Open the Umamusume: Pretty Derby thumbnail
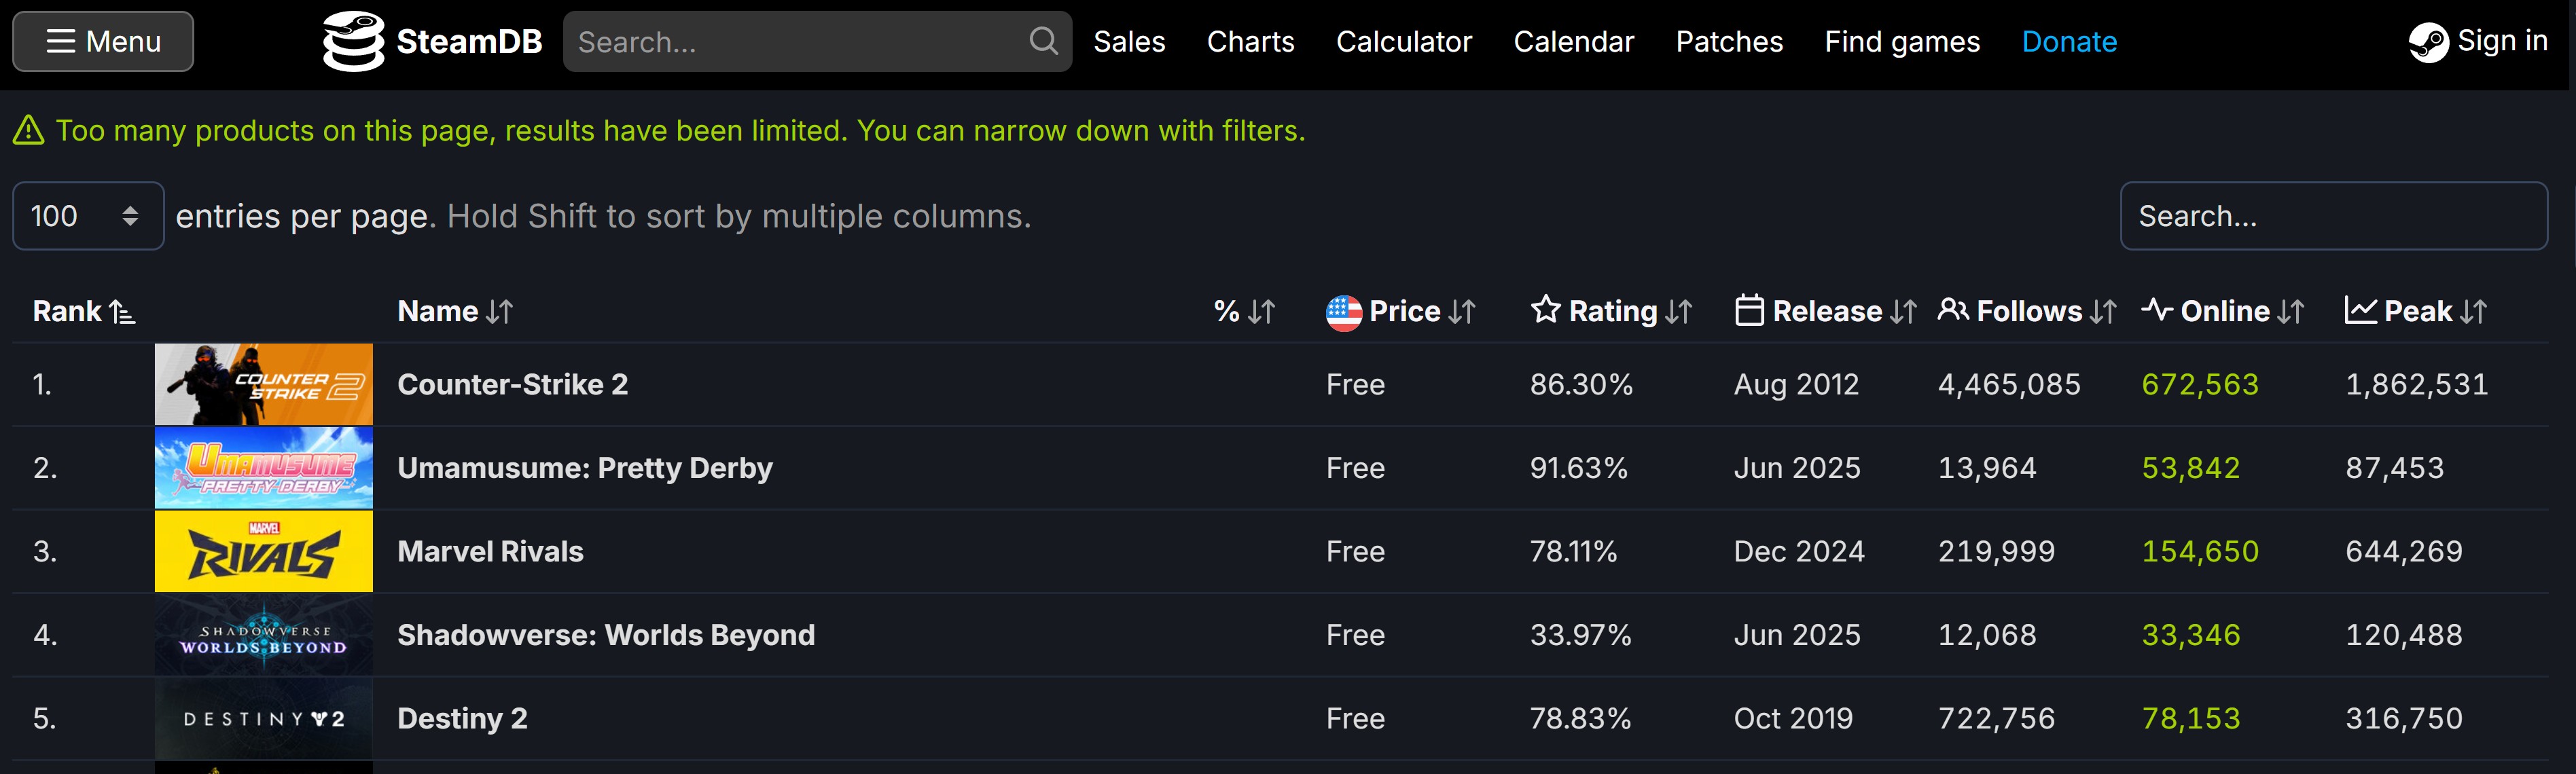 click(x=264, y=468)
